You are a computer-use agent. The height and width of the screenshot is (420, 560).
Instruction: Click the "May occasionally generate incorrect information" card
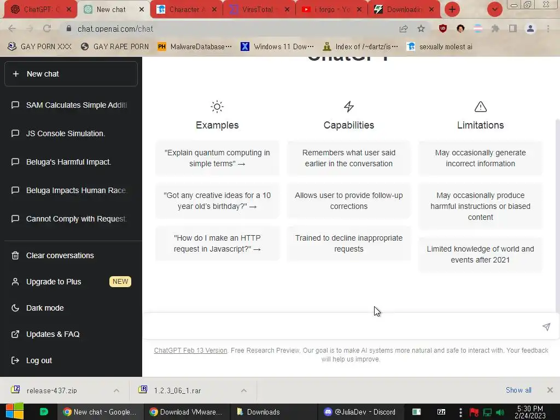pyautogui.click(x=480, y=158)
